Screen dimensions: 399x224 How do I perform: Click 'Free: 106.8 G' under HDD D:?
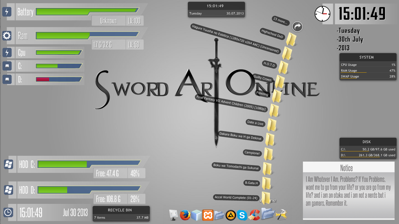coord(108,199)
